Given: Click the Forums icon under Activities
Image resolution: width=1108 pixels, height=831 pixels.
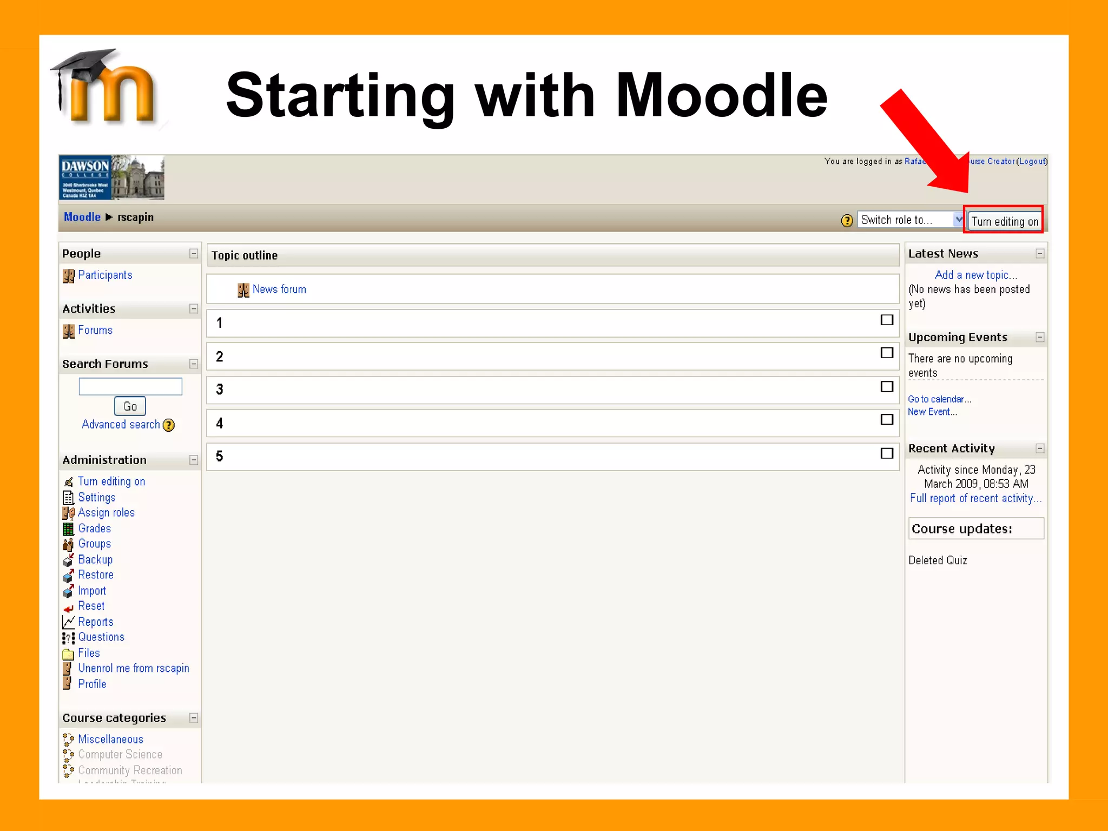Looking at the screenshot, I should (69, 331).
